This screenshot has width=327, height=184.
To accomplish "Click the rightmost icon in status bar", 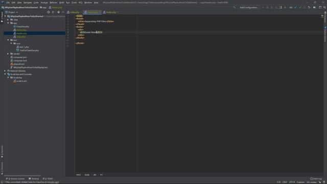I will click(324, 182).
